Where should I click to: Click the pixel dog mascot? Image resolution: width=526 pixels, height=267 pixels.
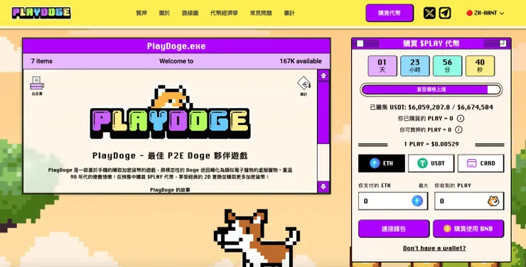pyautogui.click(x=257, y=238)
